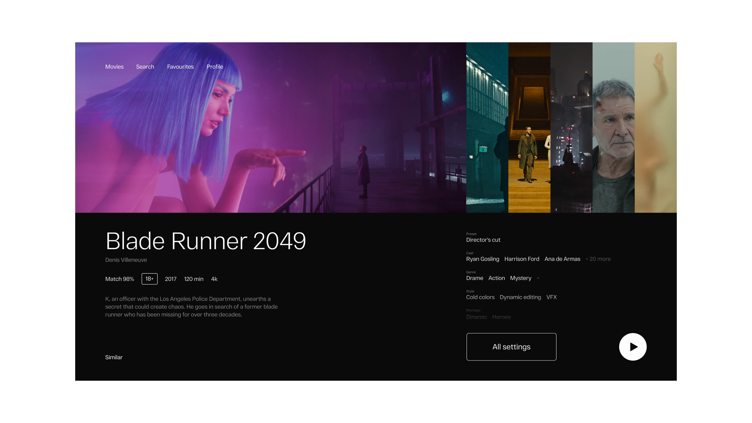Screen dimensions: 752x423
Task: Select cast member Ryan Gosling
Action: (483, 259)
